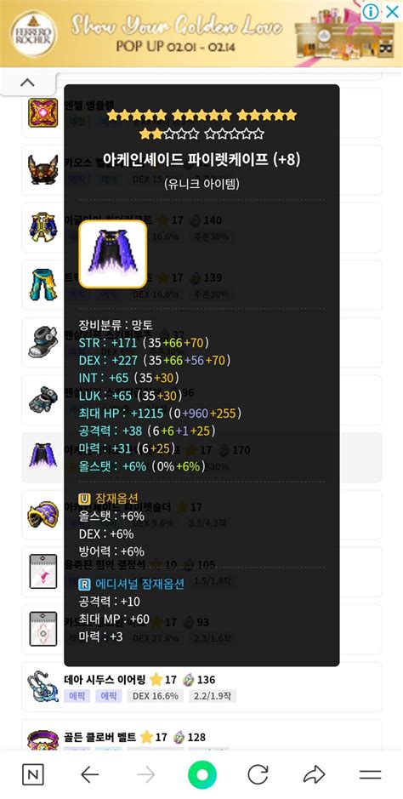Tap the Ferrero Rocher logo
403x799 pixels.
pos(34,33)
